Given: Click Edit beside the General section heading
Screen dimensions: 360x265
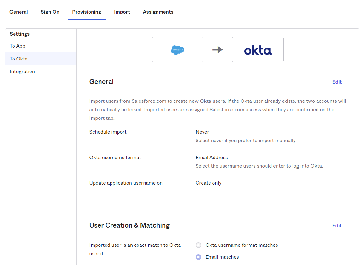Looking at the screenshot, I should tap(337, 82).
